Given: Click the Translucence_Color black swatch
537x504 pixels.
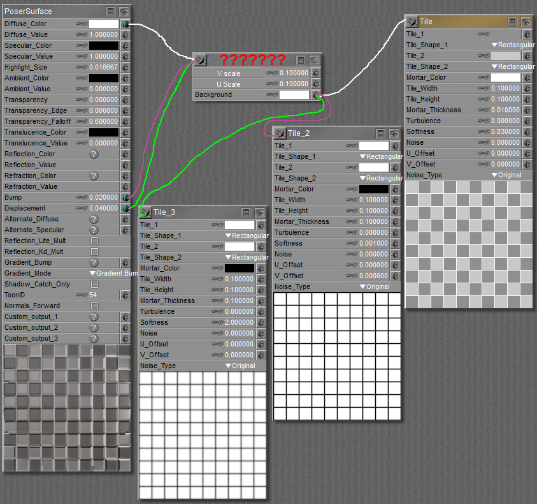Looking at the screenshot, I should click(104, 133).
